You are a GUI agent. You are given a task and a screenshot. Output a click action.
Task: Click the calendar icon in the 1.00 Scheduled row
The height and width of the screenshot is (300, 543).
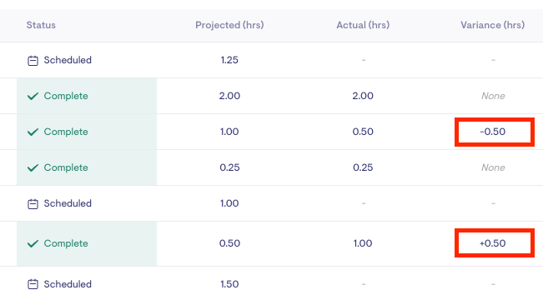click(x=33, y=204)
